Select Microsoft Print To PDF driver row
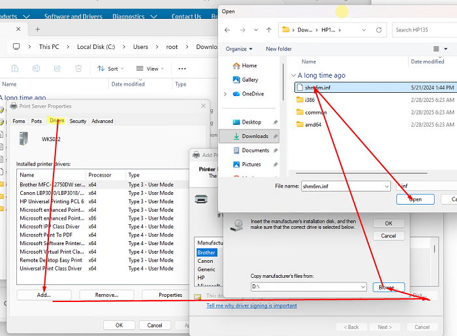This screenshot has width=457, height=336. [x=103, y=235]
